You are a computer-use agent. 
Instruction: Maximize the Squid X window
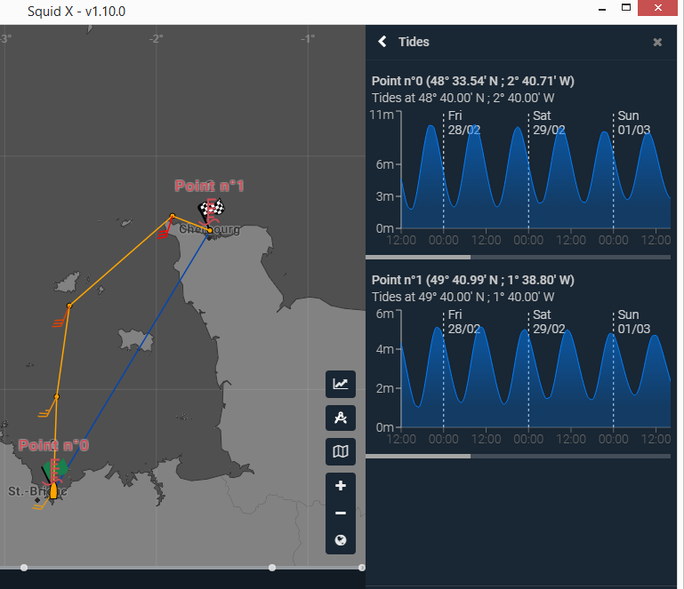[627, 8]
